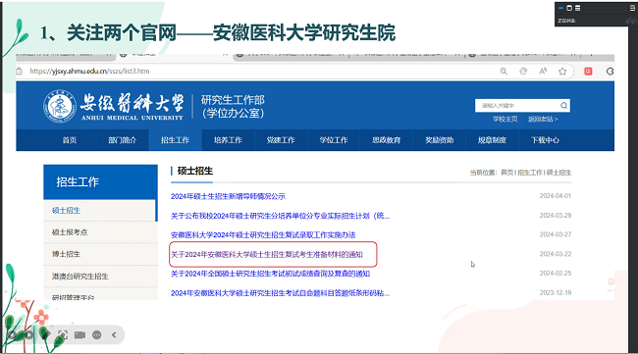Click the 研究生工作部 department title
Viewport: 638px width, 354px height.
click(x=233, y=100)
